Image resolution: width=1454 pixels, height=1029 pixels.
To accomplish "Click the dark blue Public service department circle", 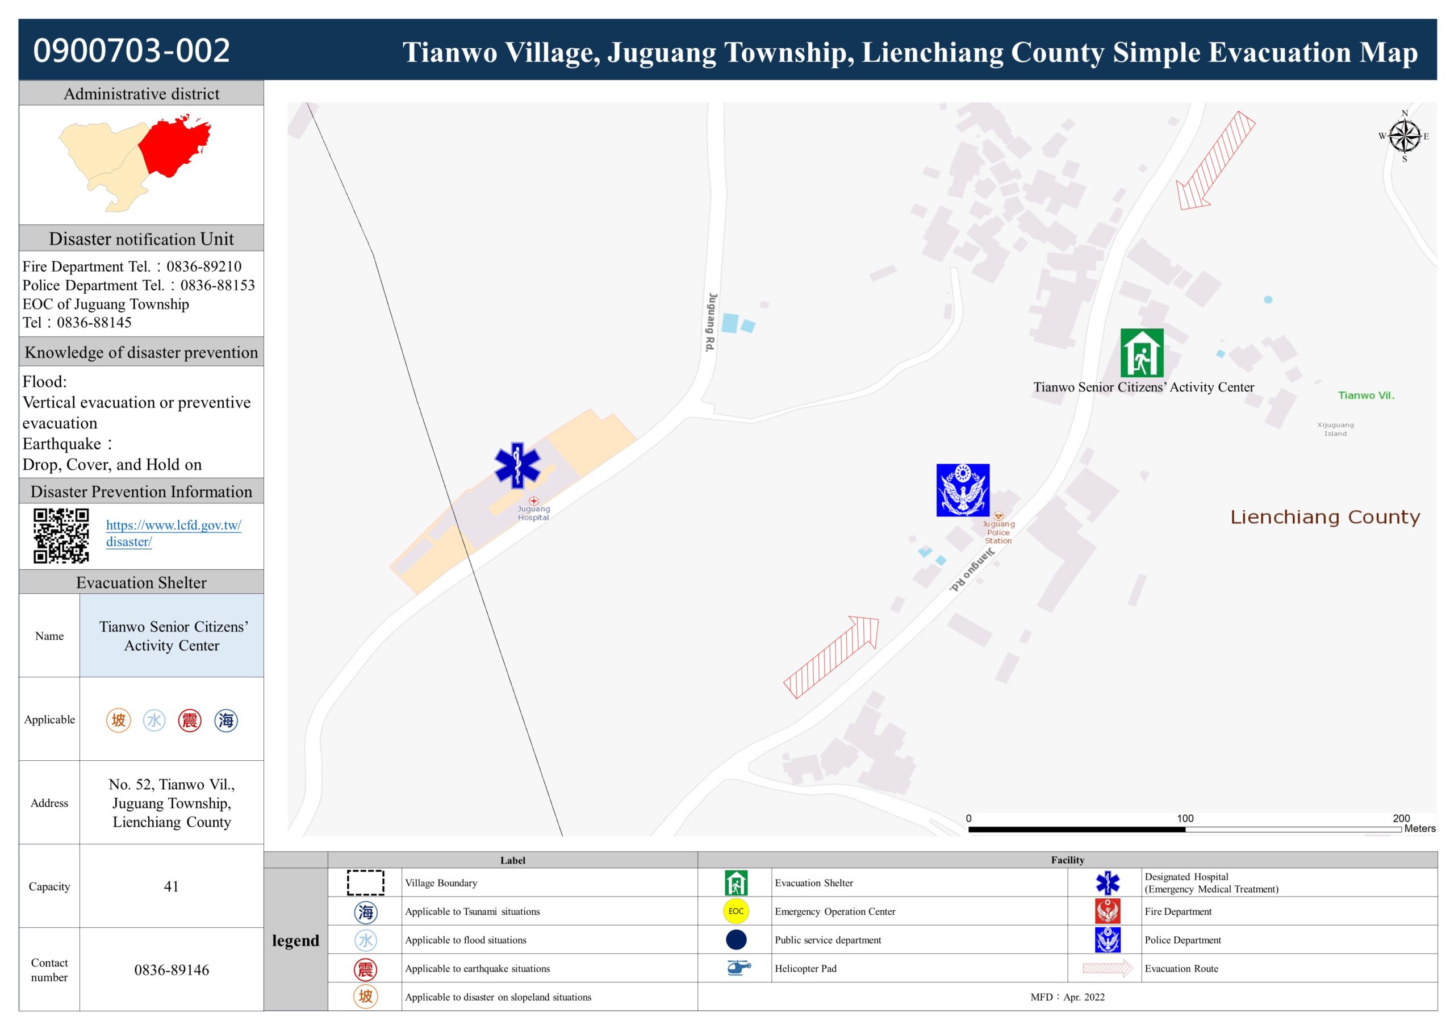I will pos(736,940).
